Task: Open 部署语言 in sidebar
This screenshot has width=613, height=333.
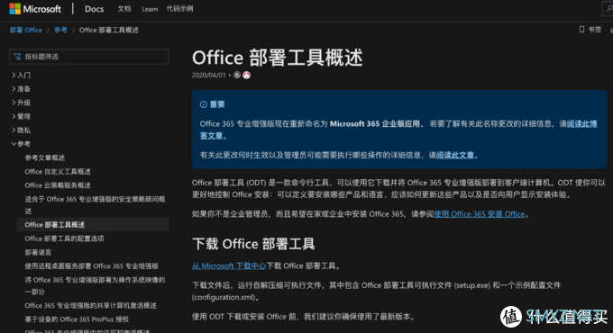Action: 38,252
